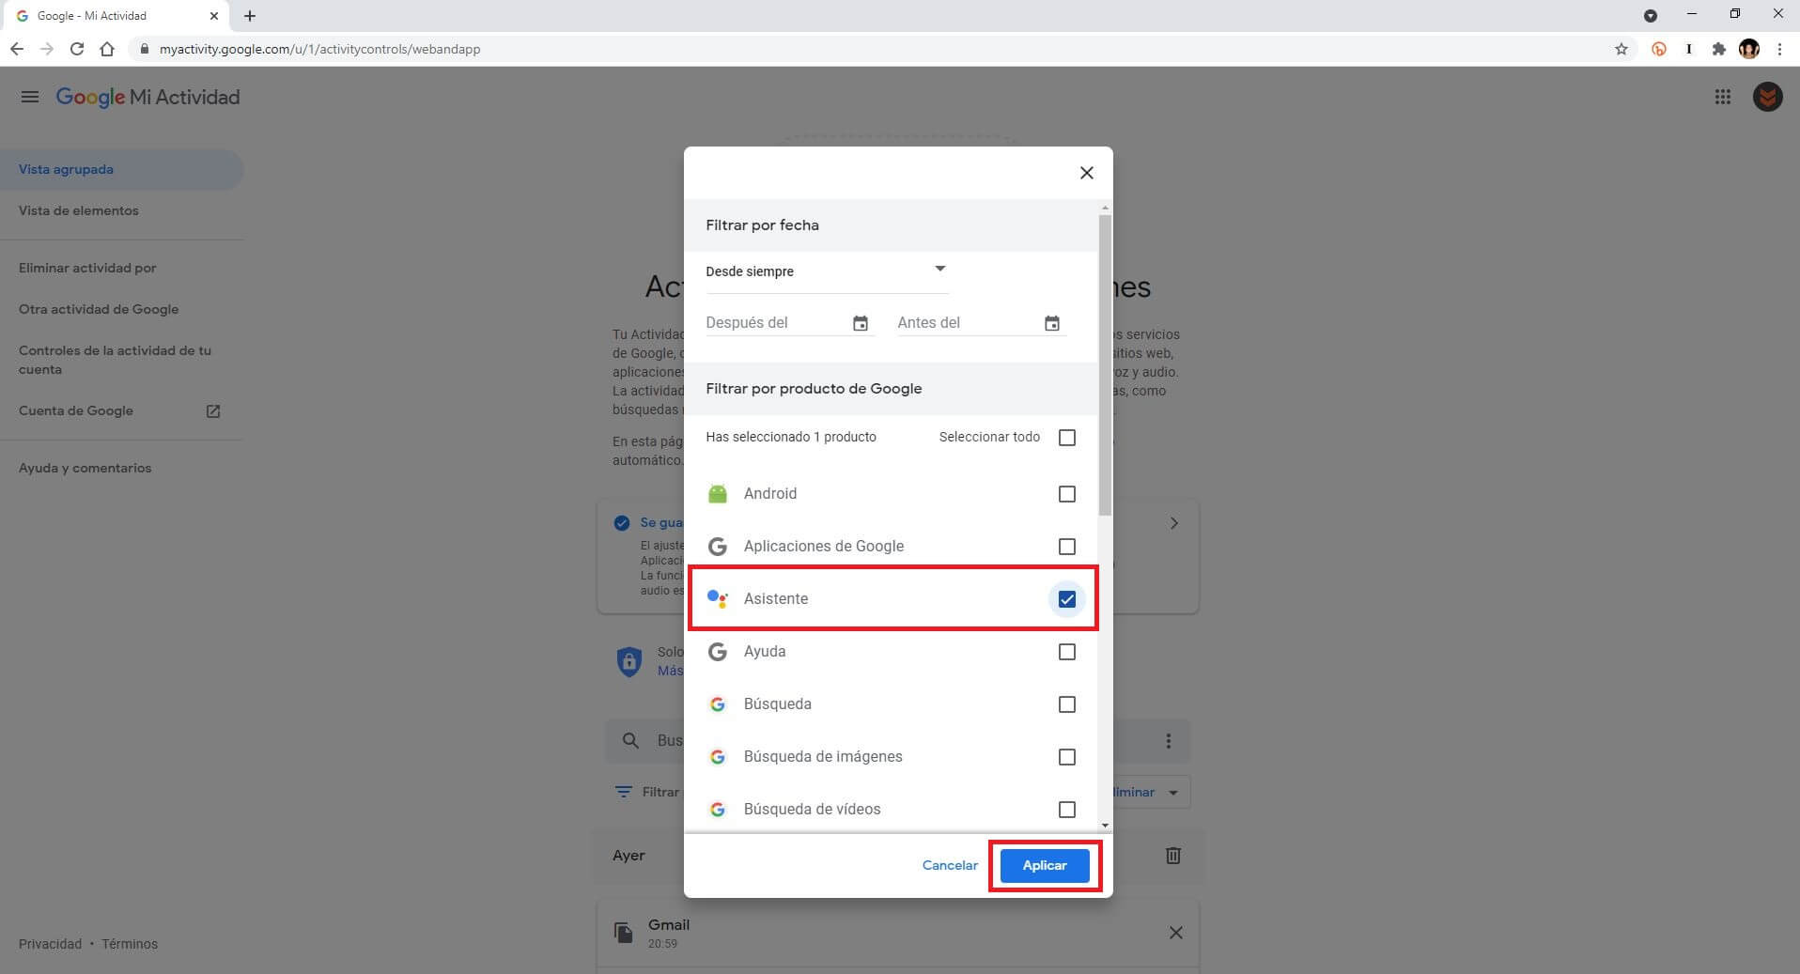Viewport: 1800px width, 974px height.
Task: Click the Cancelar button
Action: tap(950, 866)
